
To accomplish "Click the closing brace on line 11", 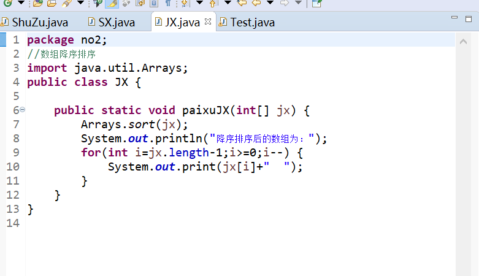I will 84,181.
